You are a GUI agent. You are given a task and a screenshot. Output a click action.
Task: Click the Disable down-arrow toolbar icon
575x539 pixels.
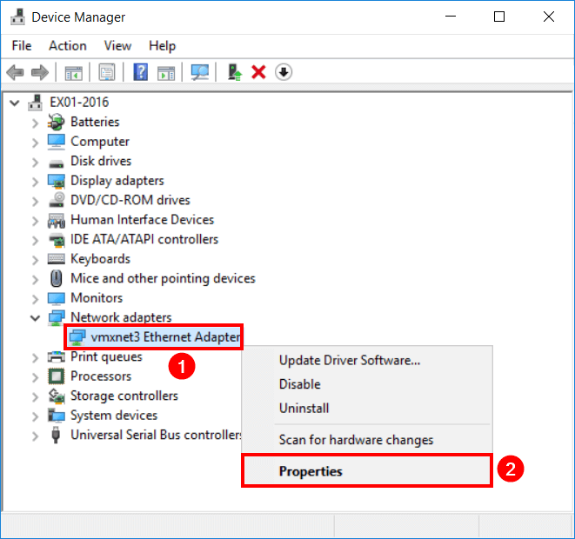click(x=283, y=72)
